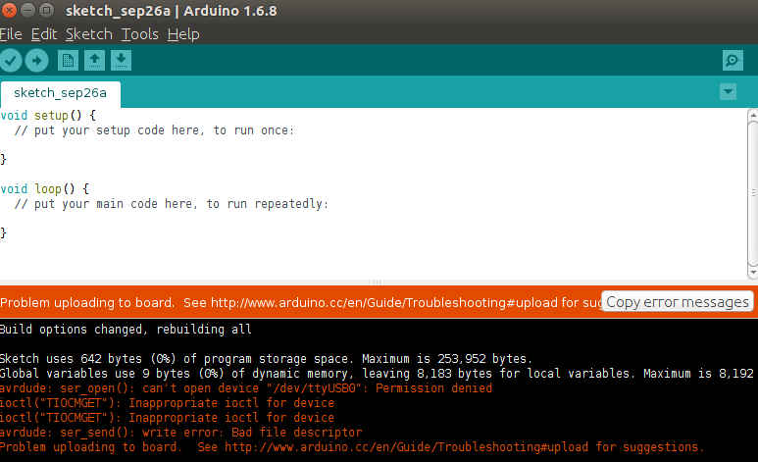Click 'void setup() {' code line

click(x=48, y=116)
